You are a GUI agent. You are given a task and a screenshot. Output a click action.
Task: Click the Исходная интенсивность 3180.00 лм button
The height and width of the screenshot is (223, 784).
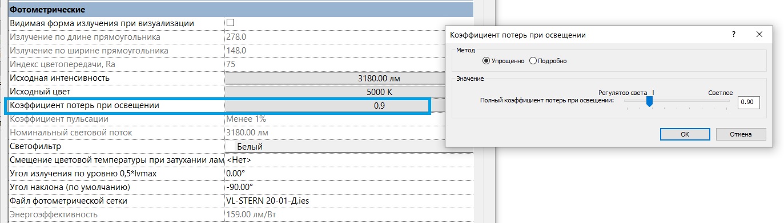[x=349, y=78]
